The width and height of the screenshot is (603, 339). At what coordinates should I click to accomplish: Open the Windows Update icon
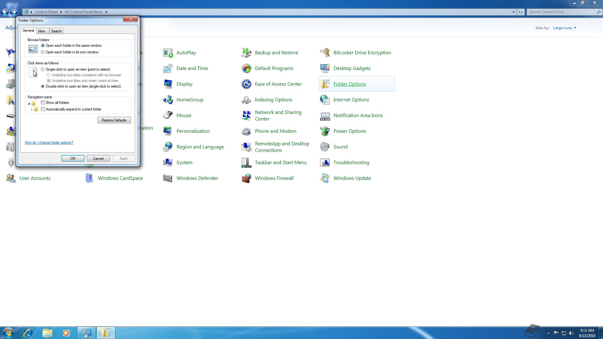click(x=325, y=178)
